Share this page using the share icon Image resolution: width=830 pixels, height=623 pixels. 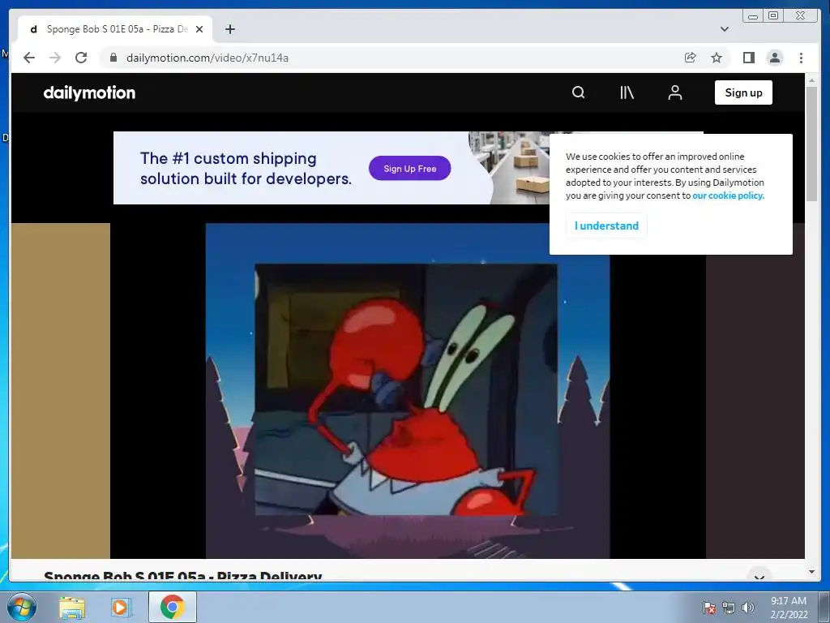[x=691, y=58]
